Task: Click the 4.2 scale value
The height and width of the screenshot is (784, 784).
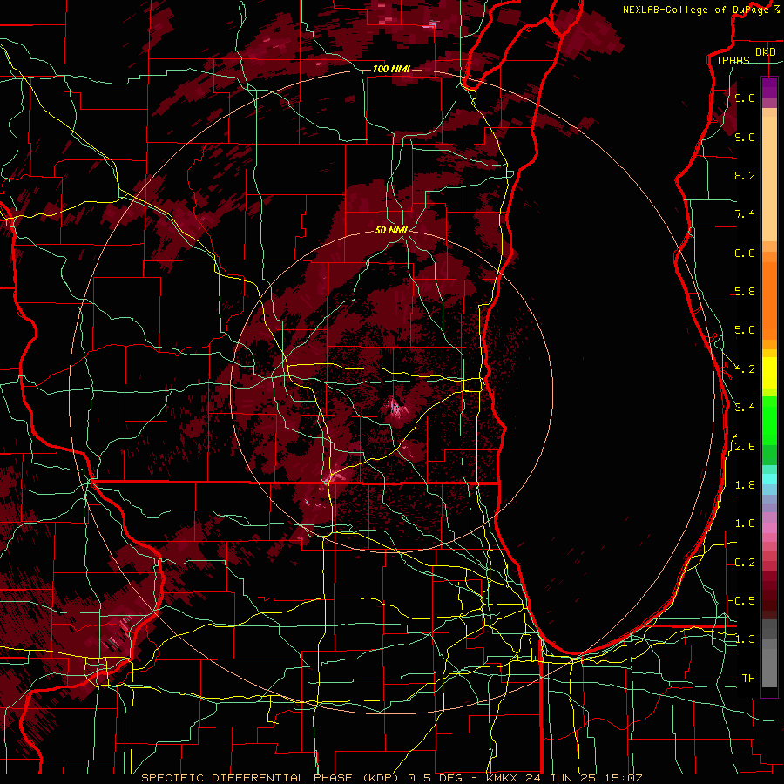Action: 745,369
